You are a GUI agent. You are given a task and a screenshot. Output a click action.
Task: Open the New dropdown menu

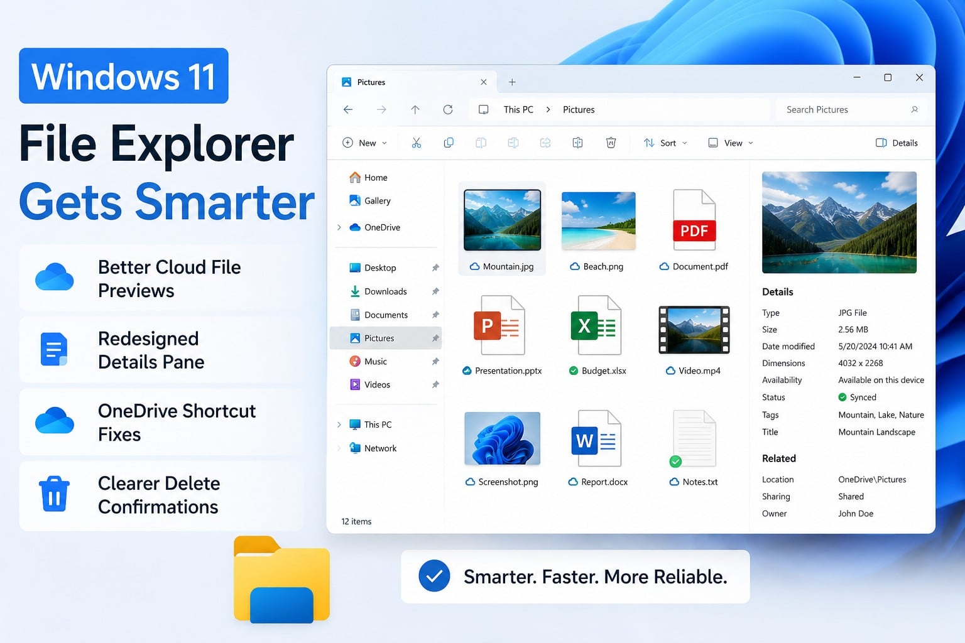point(364,143)
